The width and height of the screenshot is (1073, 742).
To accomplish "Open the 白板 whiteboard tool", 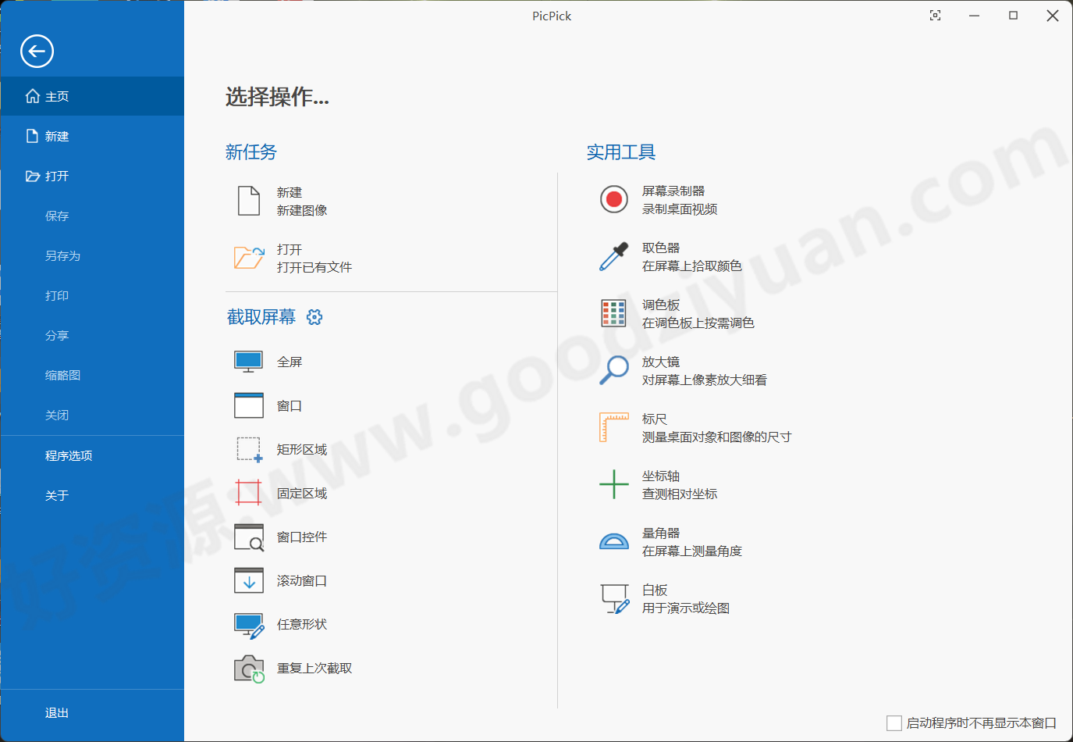I will 614,598.
